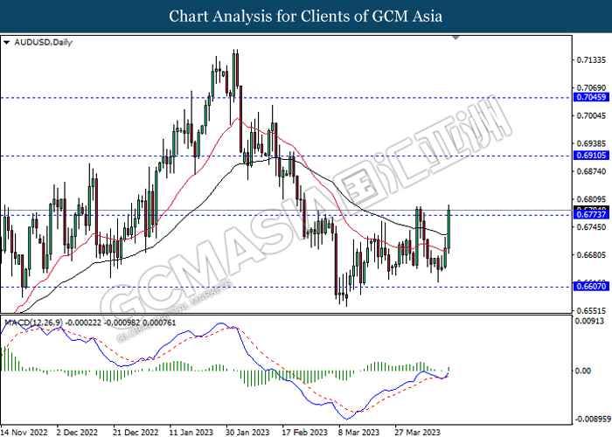Image resolution: width=612 pixels, height=437 pixels.
Task: Open the AUDUSD,Daily chart dropdown arrow
Action: [7, 43]
